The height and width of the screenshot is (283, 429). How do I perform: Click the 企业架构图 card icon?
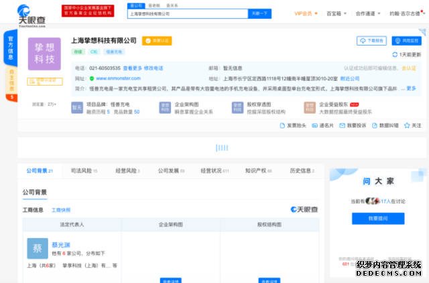[165, 108]
